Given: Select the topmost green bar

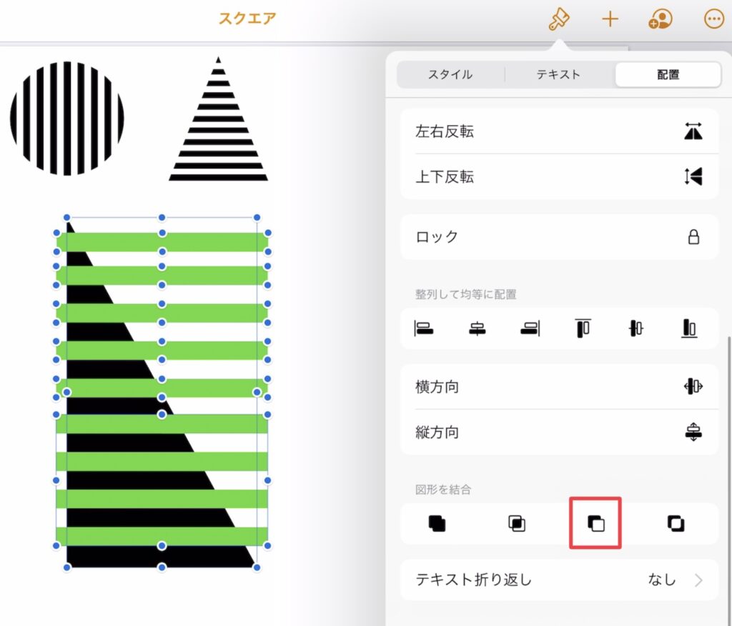Looking at the screenshot, I should tap(162, 242).
